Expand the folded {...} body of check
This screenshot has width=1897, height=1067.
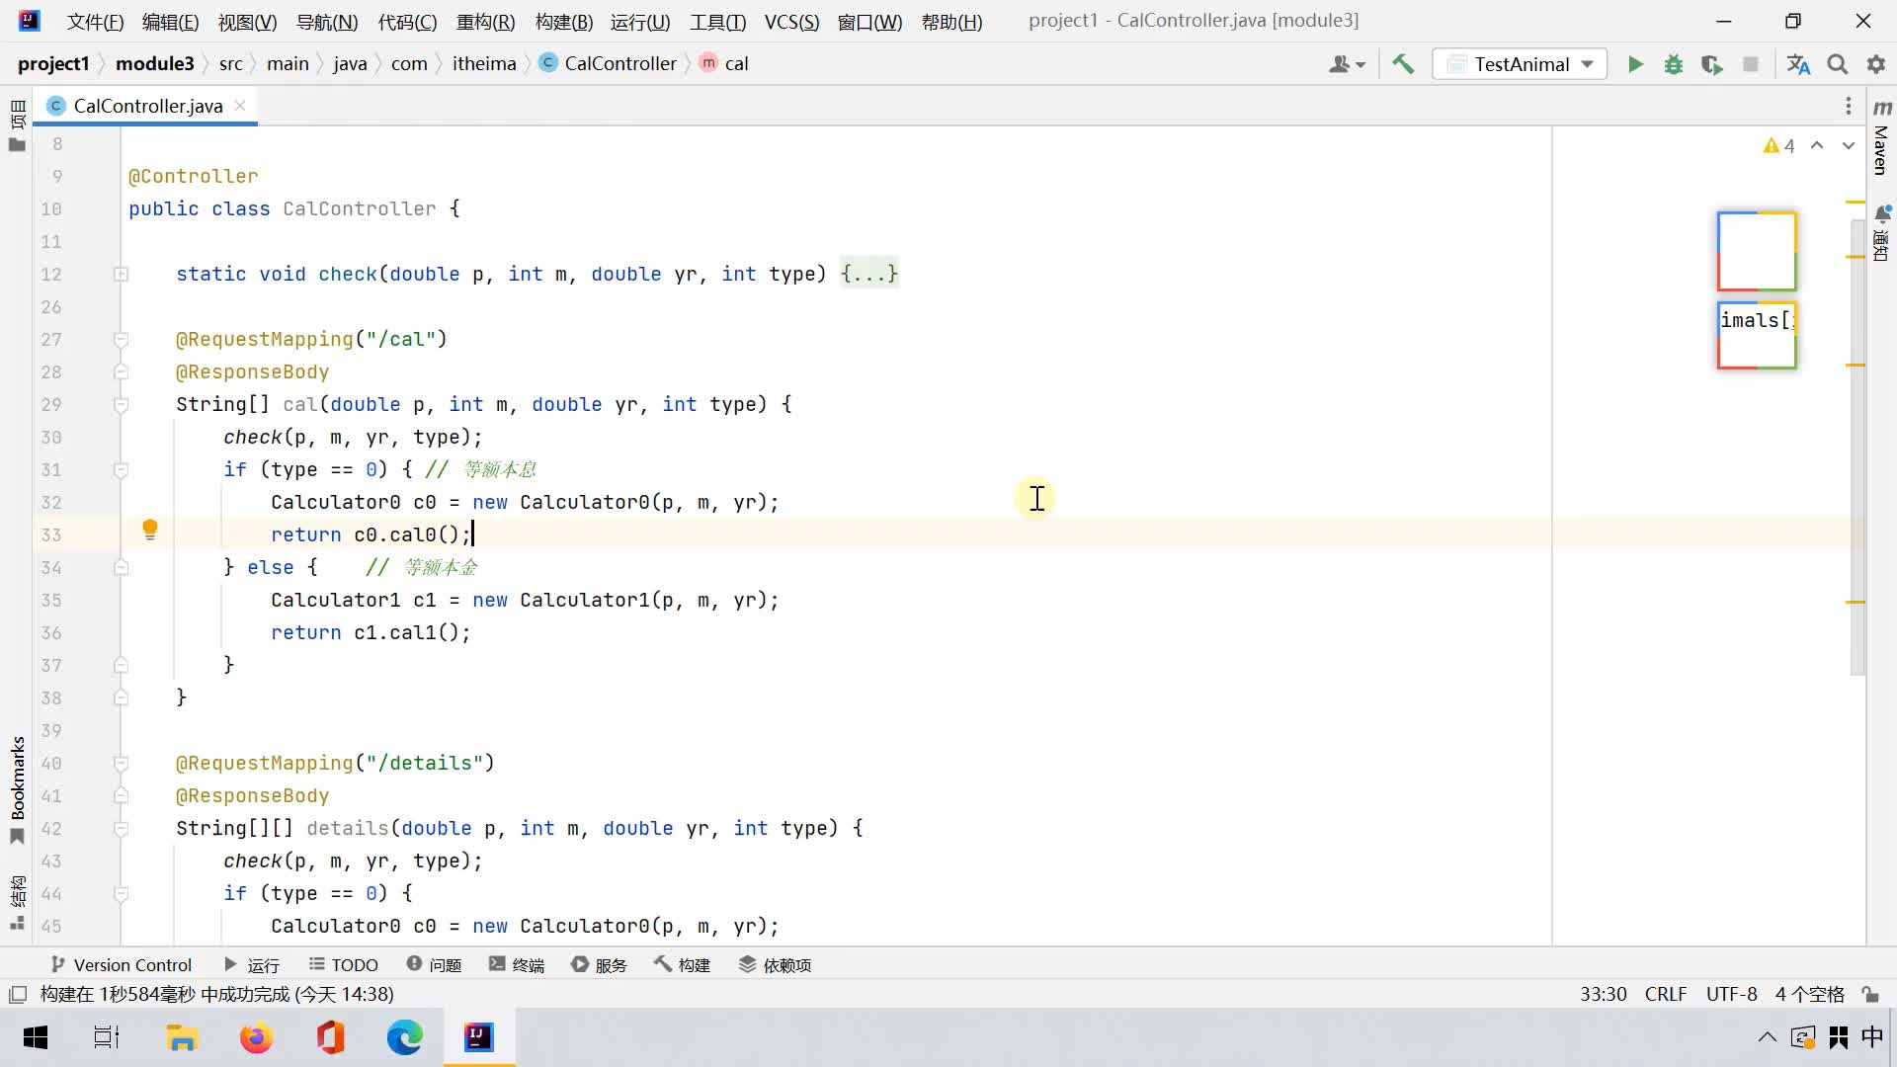pos(868,274)
